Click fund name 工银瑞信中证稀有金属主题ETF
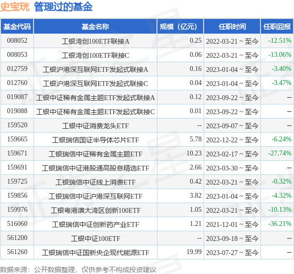The width and height of the screenshot is (294, 274). tap(95, 154)
